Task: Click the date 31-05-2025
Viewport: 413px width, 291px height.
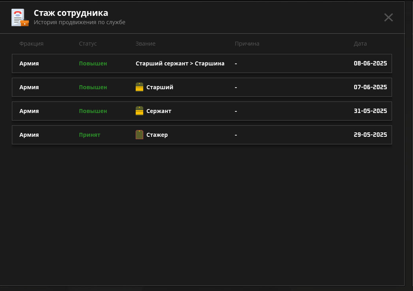Action: click(370, 111)
